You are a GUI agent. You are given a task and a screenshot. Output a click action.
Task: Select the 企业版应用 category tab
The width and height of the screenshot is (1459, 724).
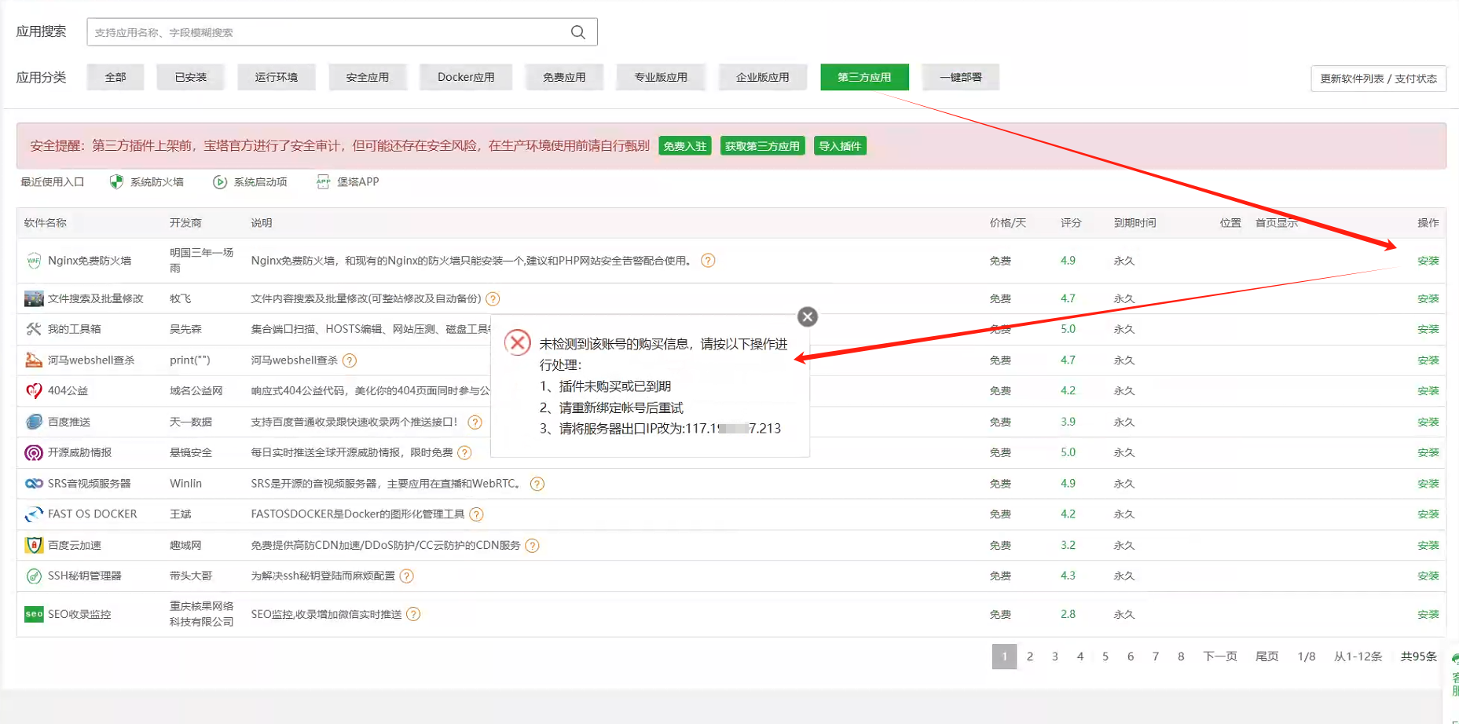click(762, 77)
